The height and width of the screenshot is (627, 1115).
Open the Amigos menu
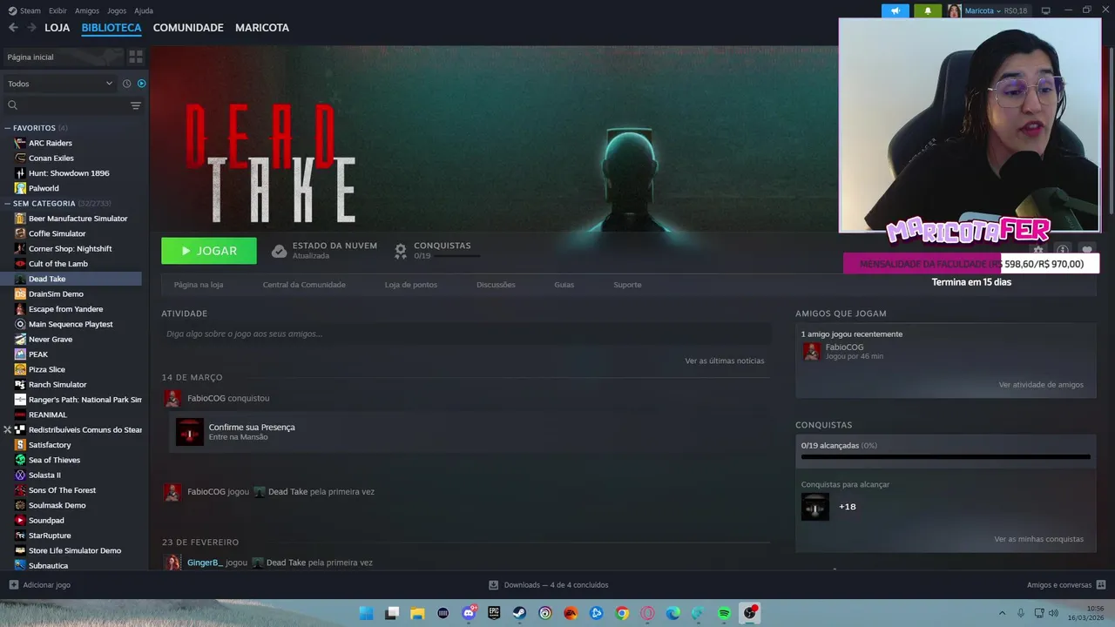click(87, 10)
